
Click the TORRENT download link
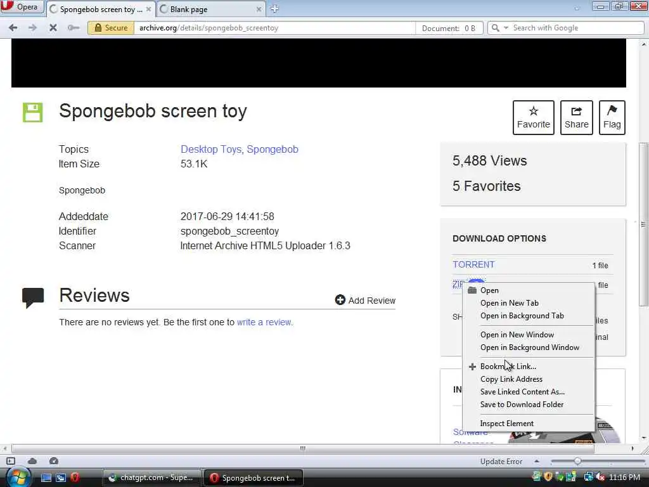tap(473, 264)
